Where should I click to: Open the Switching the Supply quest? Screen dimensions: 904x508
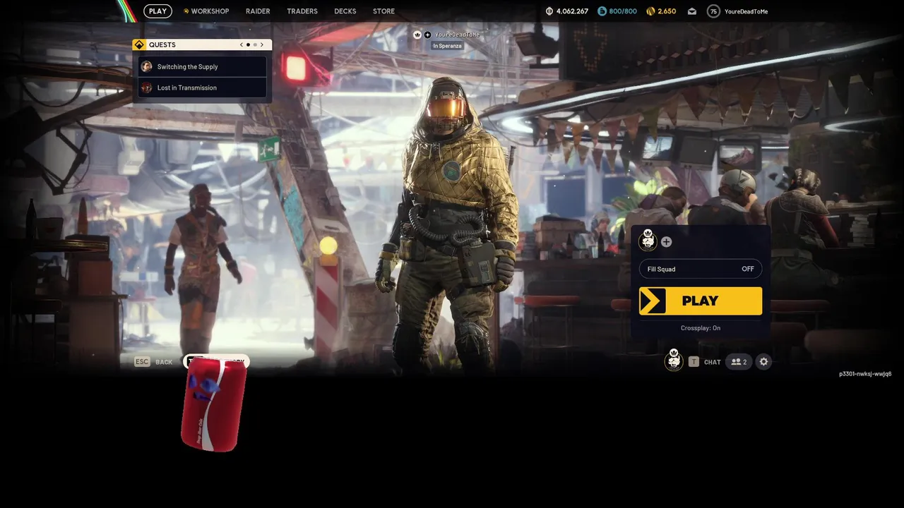(202, 66)
